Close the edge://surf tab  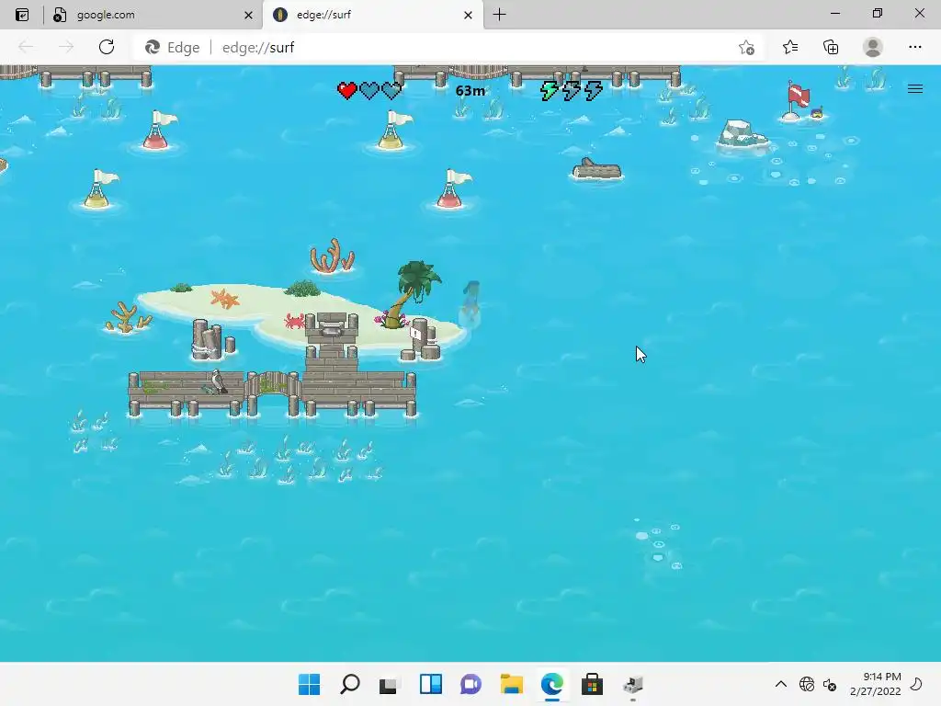coord(468,15)
